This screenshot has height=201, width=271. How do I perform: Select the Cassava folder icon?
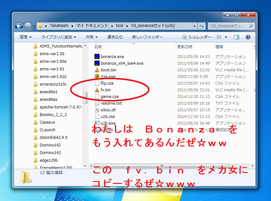tap(35, 122)
